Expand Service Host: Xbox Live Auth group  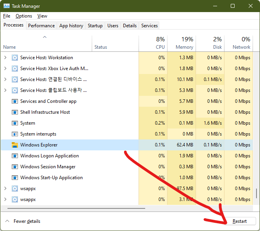coord(5,69)
